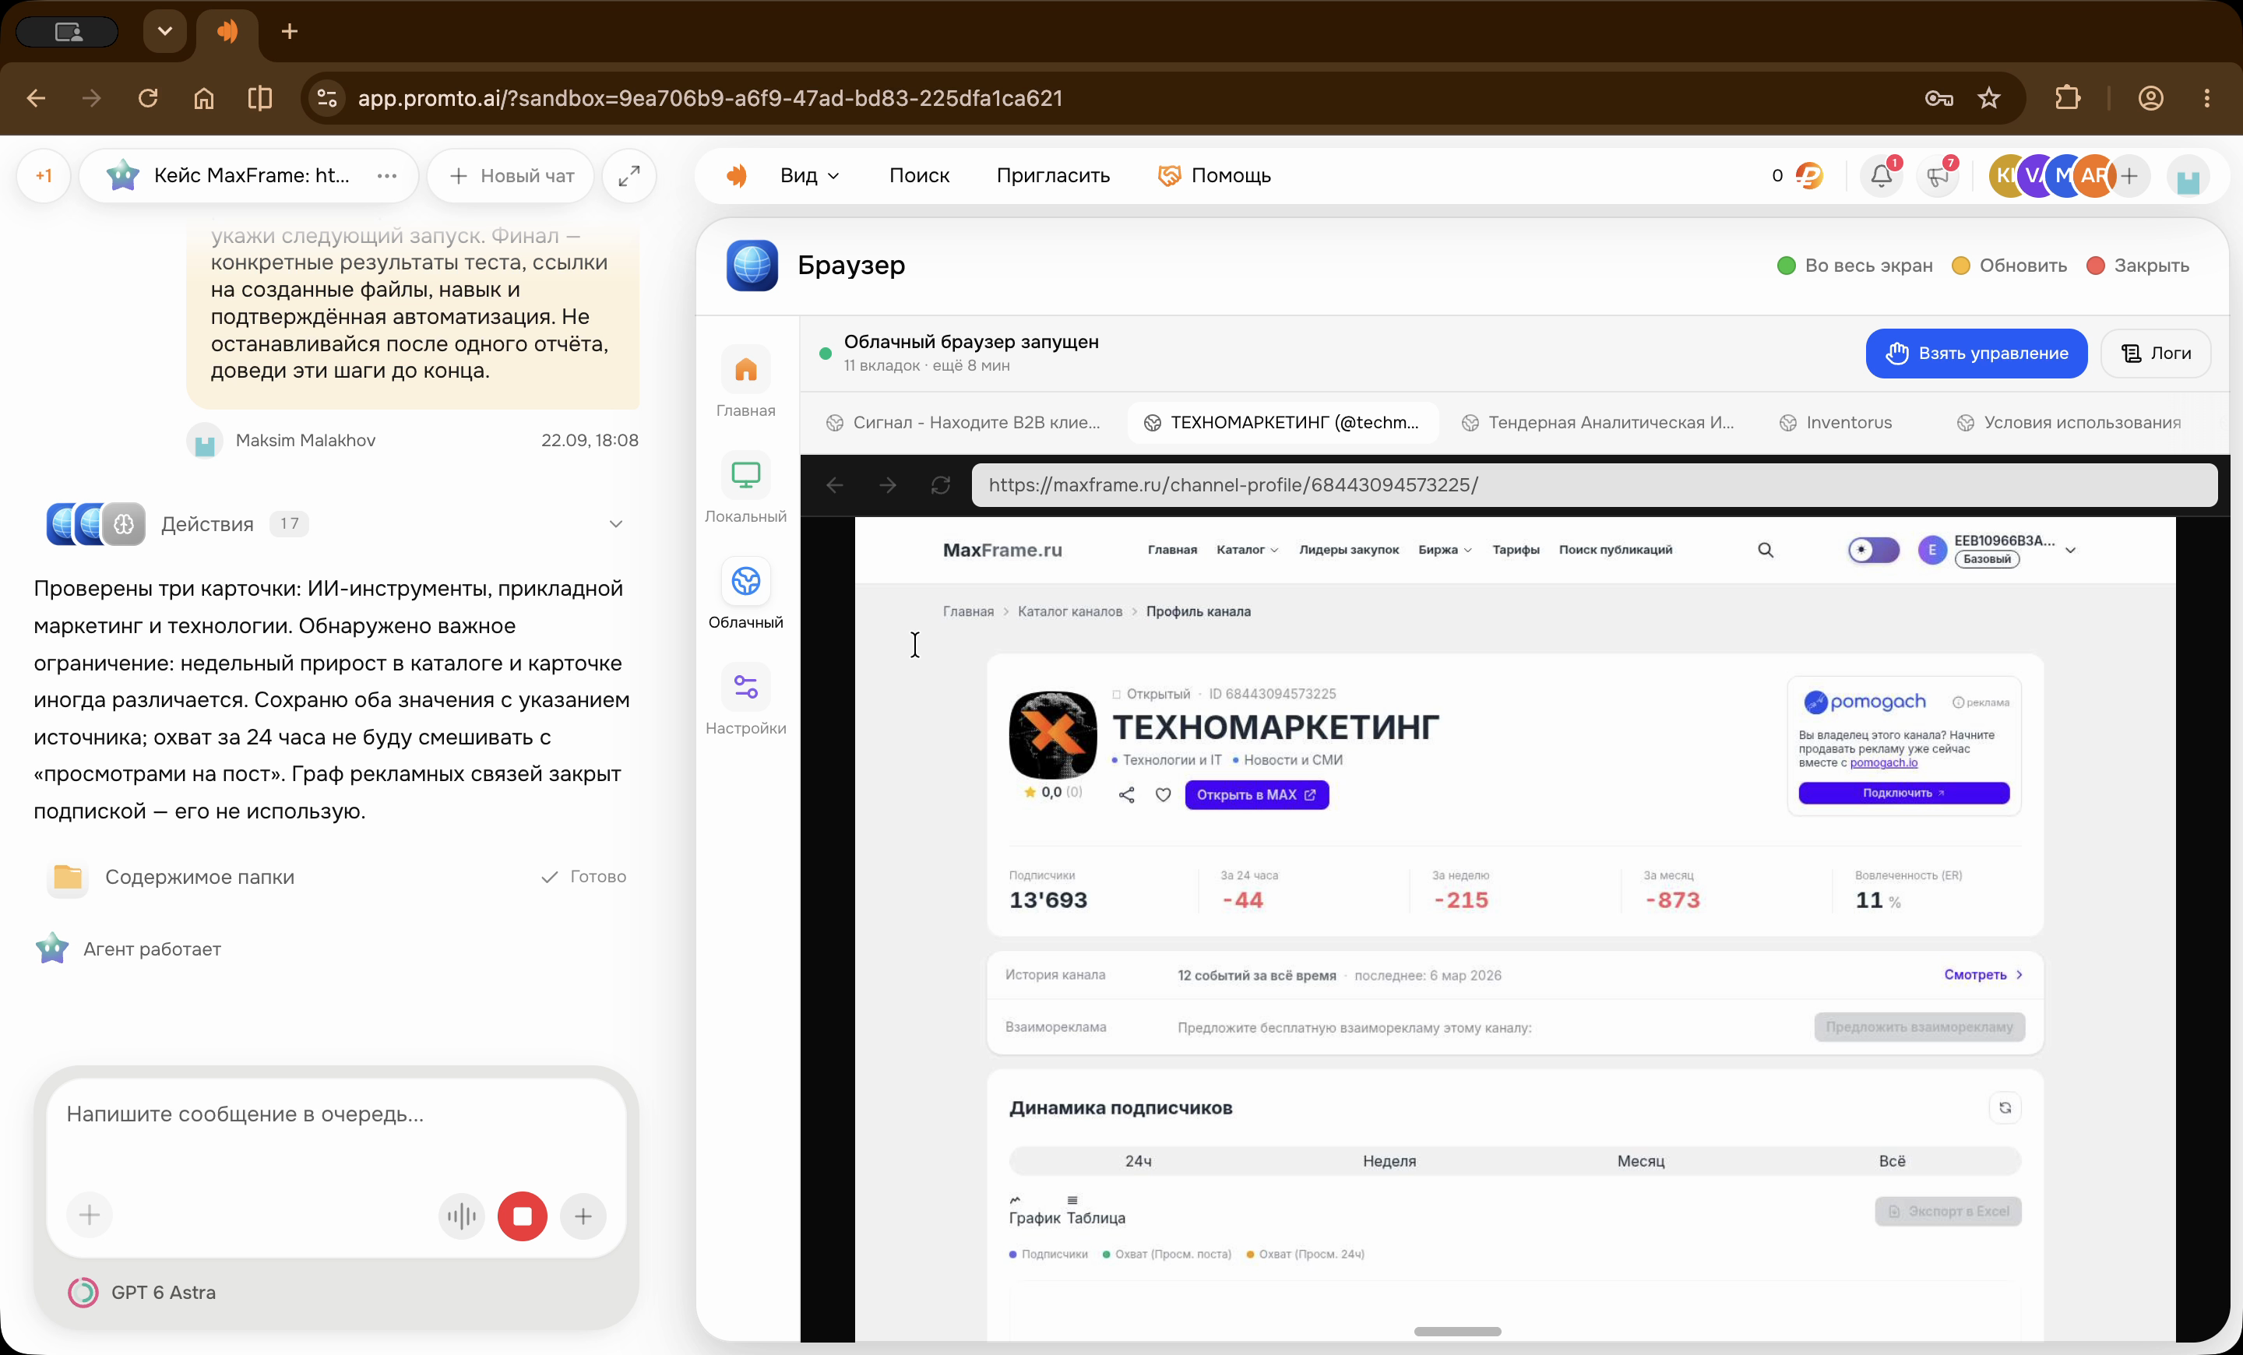The height and width of the screenshot is (1355, 2243).
Task: Click the browser back arrow
Action: click(37, 98)
